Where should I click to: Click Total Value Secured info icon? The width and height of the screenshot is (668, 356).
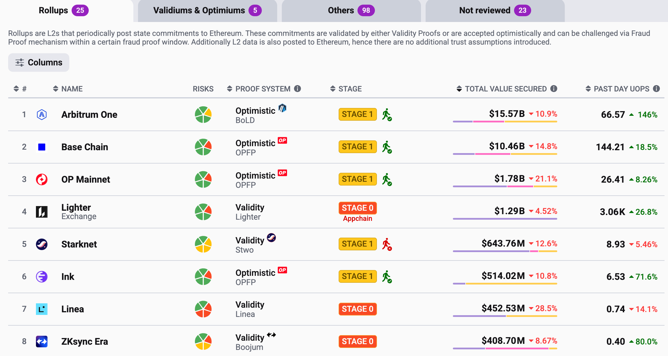pos(554,89)
